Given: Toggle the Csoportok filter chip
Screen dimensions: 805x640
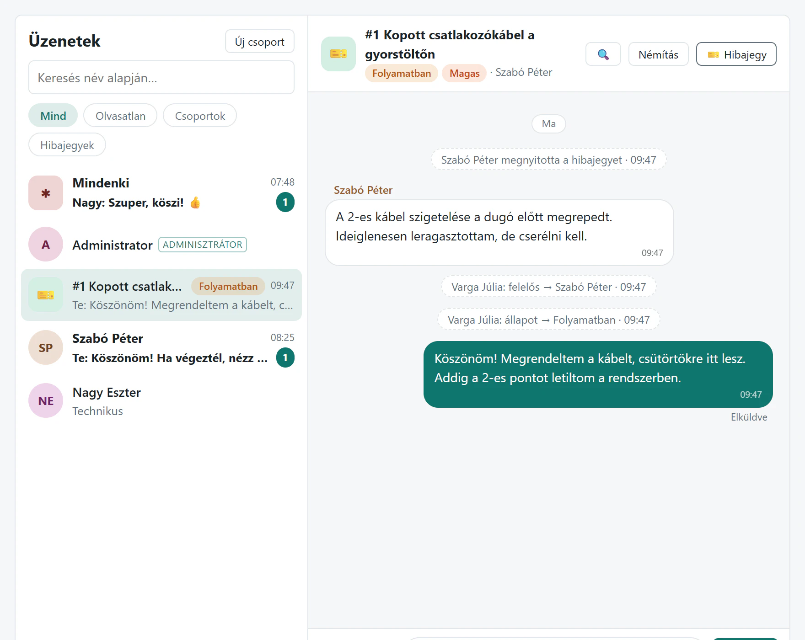Looking at the screenshot, I should pyautogui.click(x=200, y=116).
